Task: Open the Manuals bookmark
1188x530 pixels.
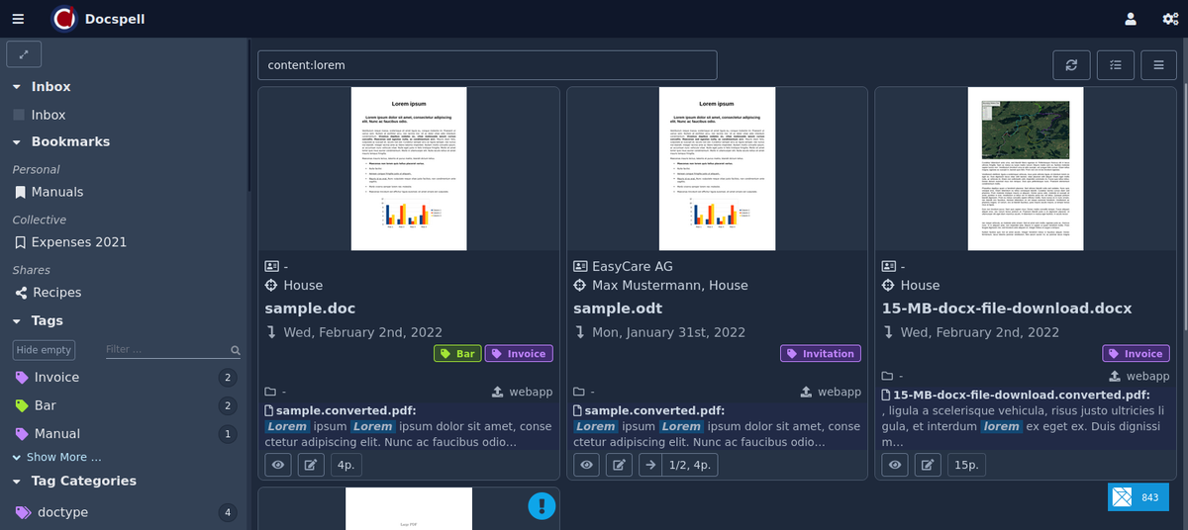Action: [56, 192]
